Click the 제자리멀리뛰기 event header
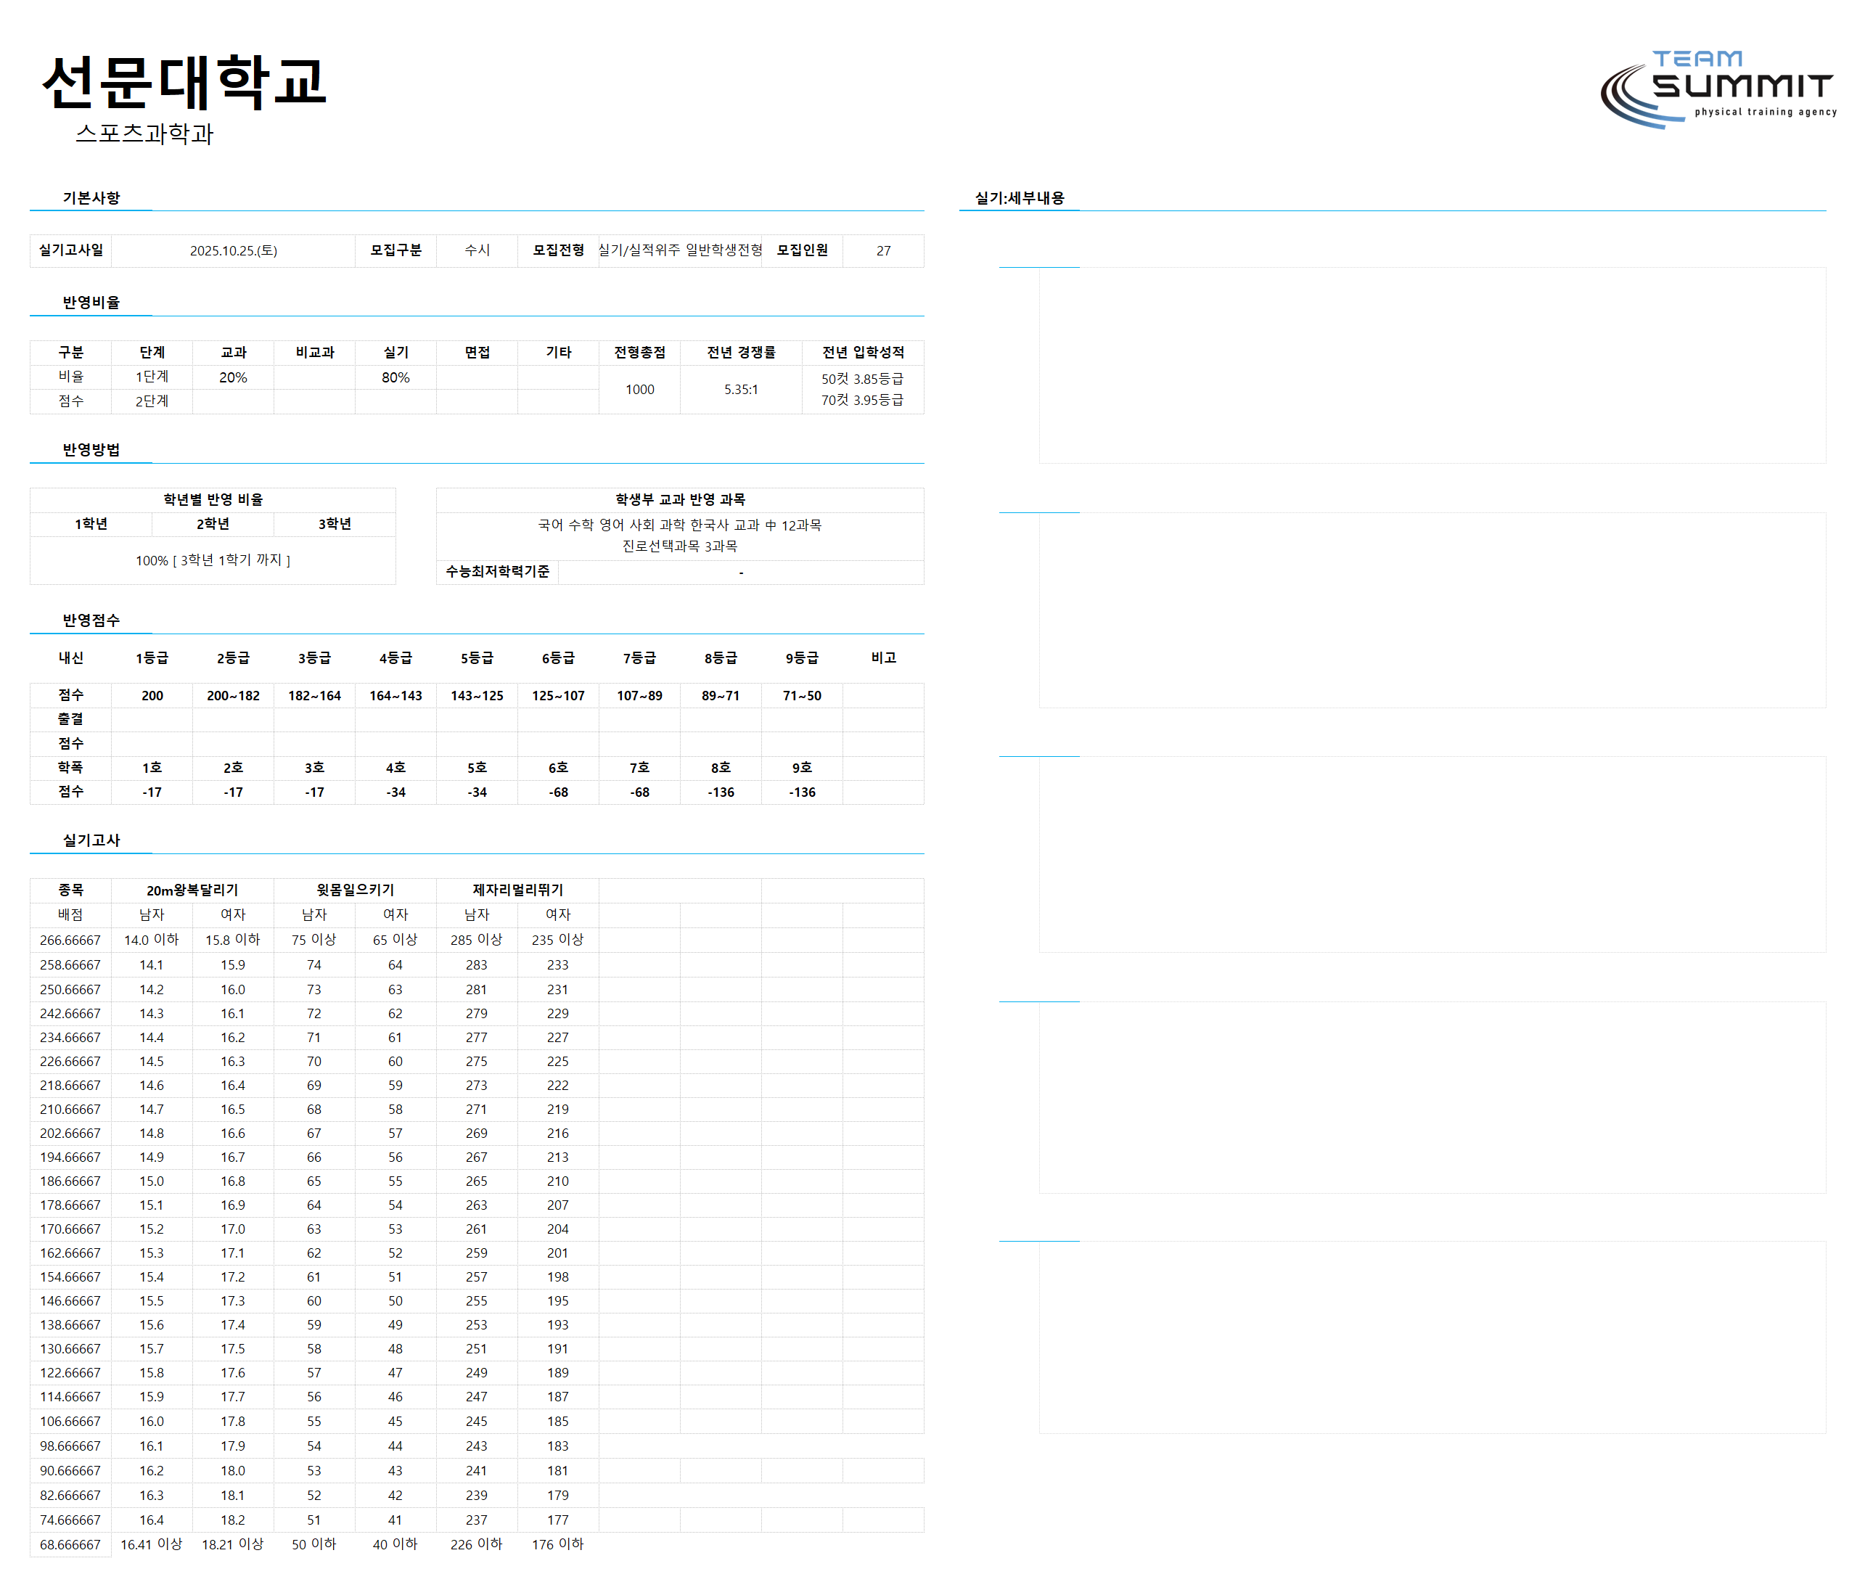This screenshot has width=1865, height=1582. pos(517,890)
